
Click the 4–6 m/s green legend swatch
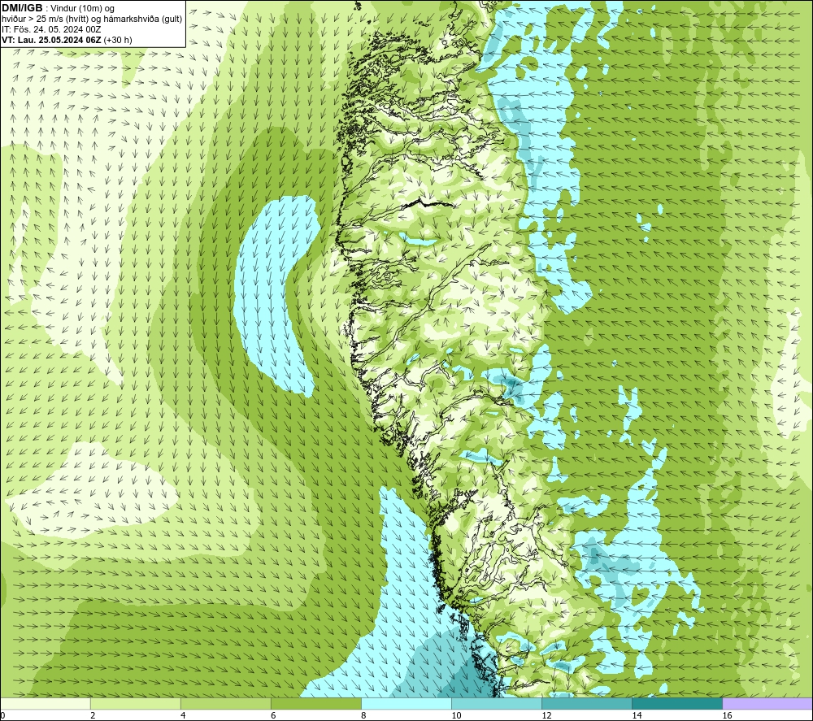tap(226, 703)
